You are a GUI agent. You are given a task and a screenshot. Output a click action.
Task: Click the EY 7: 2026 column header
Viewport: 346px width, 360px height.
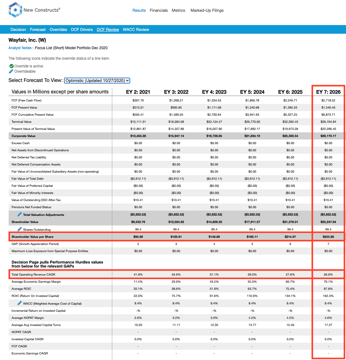click(328, 92)
